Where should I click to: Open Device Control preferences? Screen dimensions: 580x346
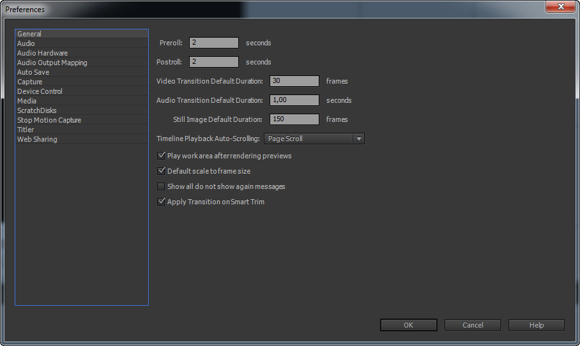tap(81, 91)
